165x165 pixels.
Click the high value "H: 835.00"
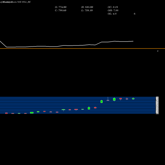[87, 7]
